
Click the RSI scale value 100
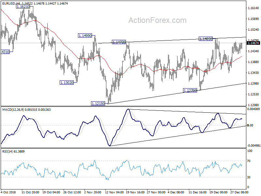pos(250,151)
